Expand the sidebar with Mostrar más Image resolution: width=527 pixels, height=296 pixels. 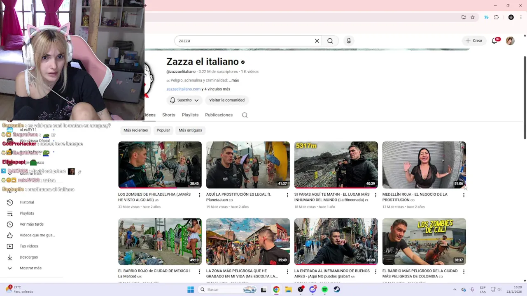click(x=31, y=268)
